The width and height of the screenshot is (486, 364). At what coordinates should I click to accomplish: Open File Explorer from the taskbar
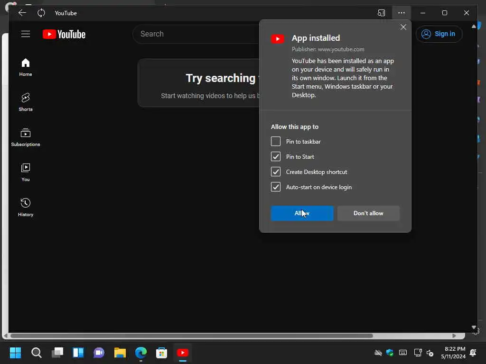tap(120, 353)
